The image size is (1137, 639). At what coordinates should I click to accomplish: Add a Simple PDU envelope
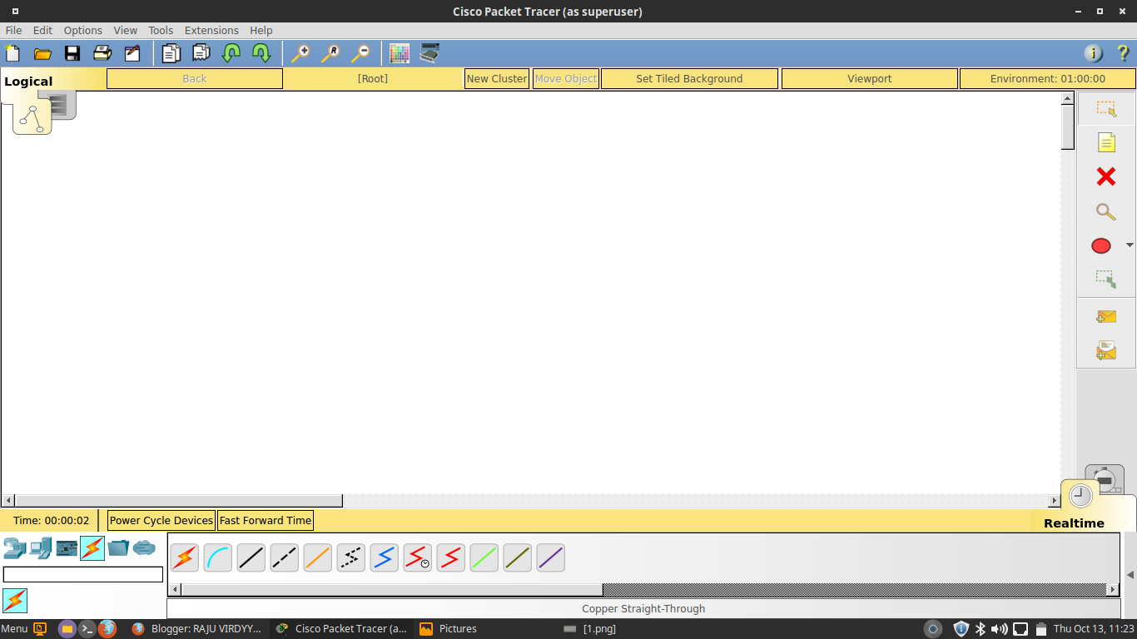click(1106, 317)
